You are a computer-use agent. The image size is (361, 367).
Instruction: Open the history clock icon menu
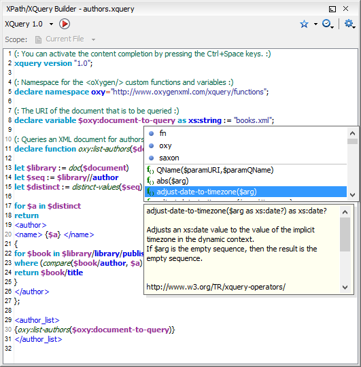tap(328, 24)
